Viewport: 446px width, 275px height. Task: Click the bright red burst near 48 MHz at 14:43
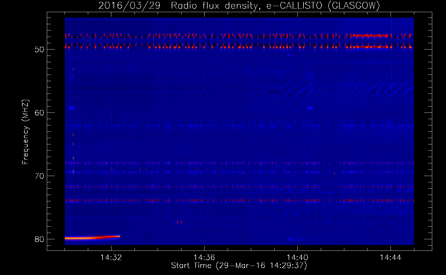[x=370, y=36]
